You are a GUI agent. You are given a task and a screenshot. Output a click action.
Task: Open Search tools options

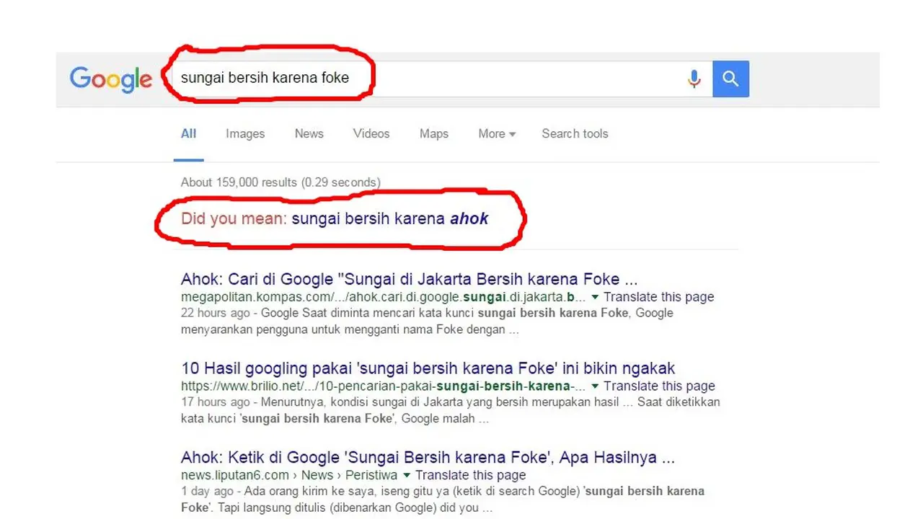pyautogui.click(x=575, y=133)
